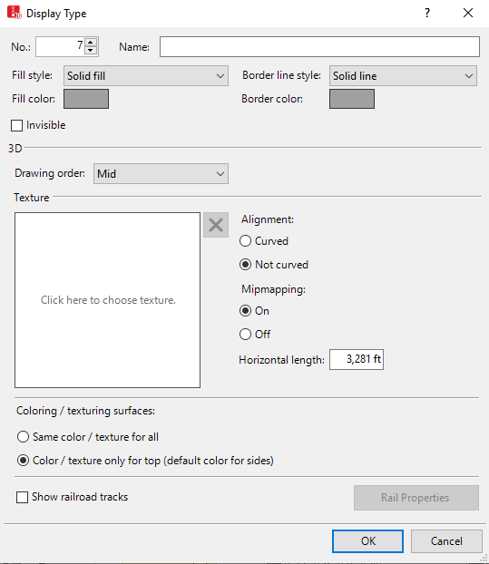Select Curved alignment option
The width and height of the screenshot is (489, 564).
click(x=245, y=241)
